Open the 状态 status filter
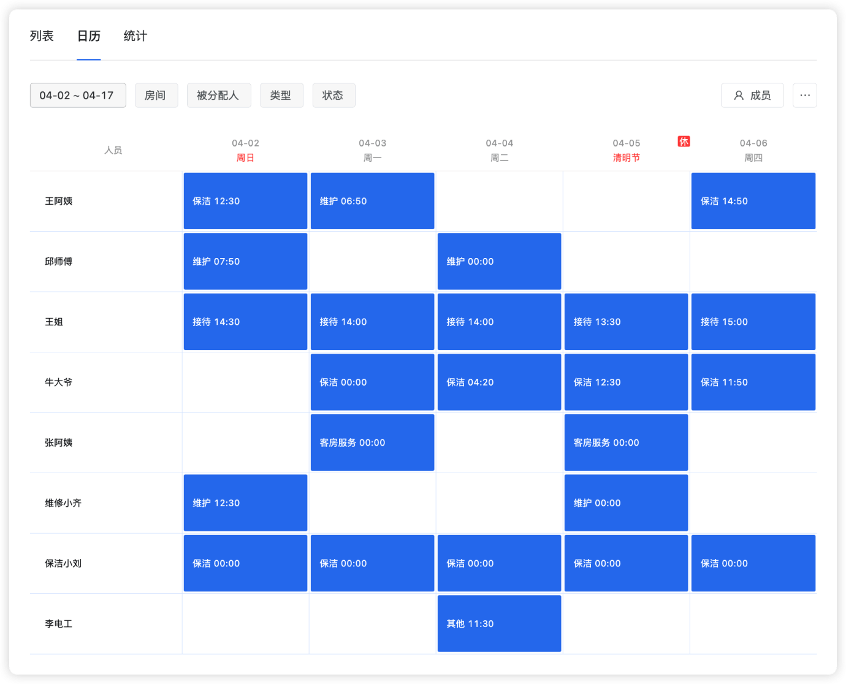This screenshot has width=846, height=684. coord(333,95)
